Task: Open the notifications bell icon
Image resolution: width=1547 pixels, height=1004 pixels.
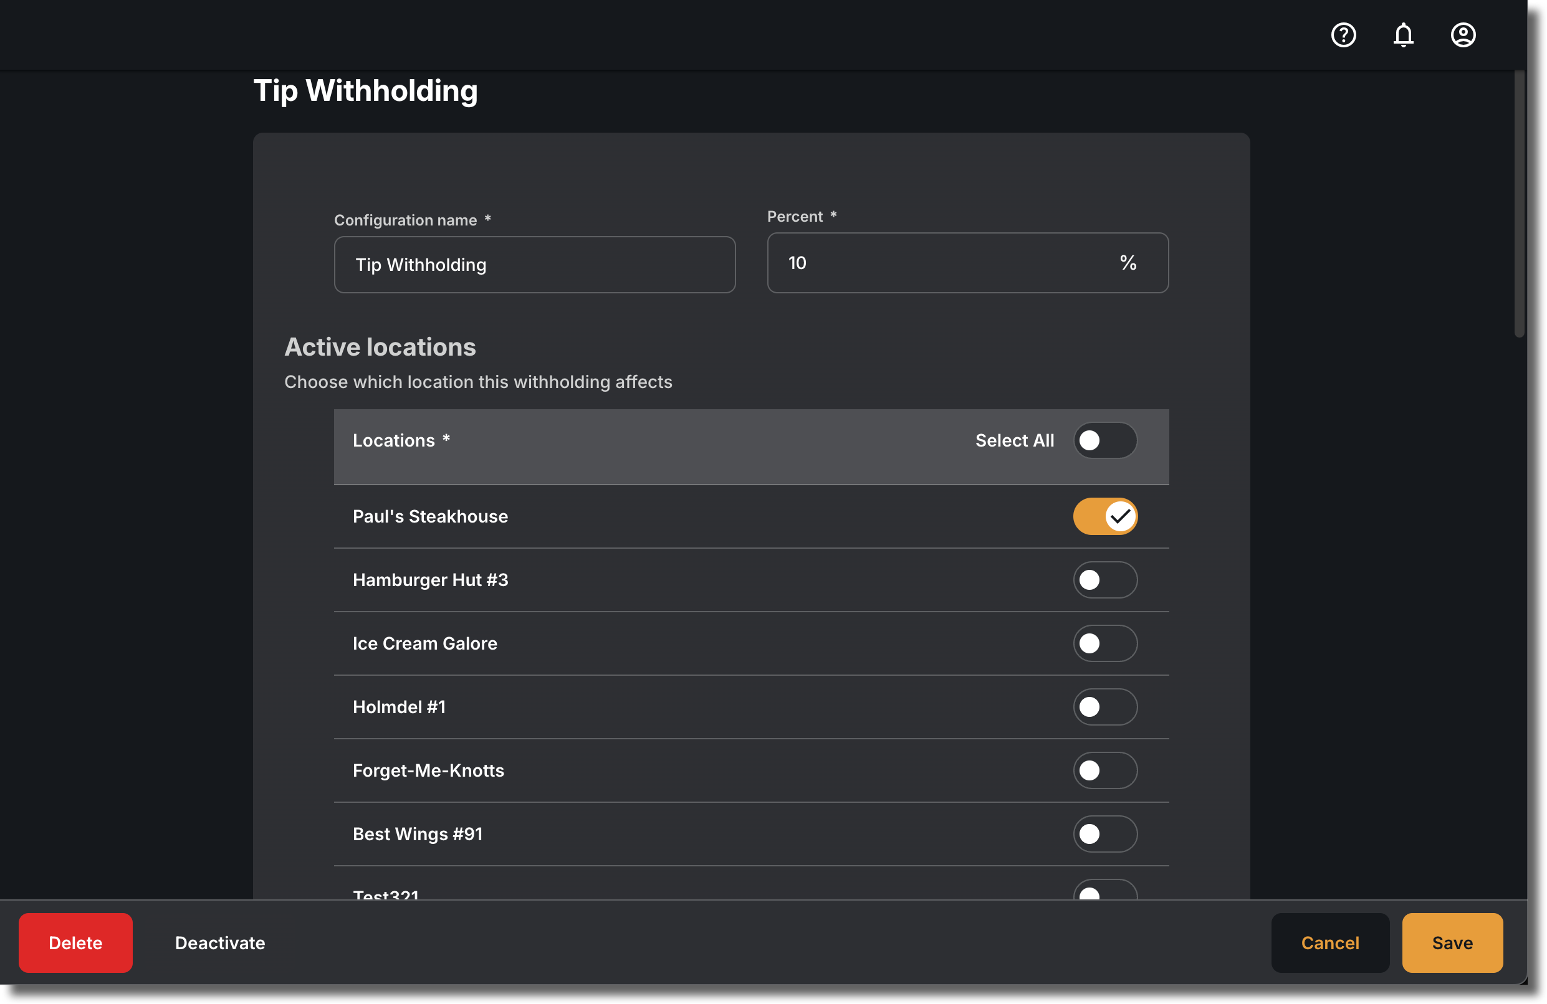Action: click(1402, 35)
